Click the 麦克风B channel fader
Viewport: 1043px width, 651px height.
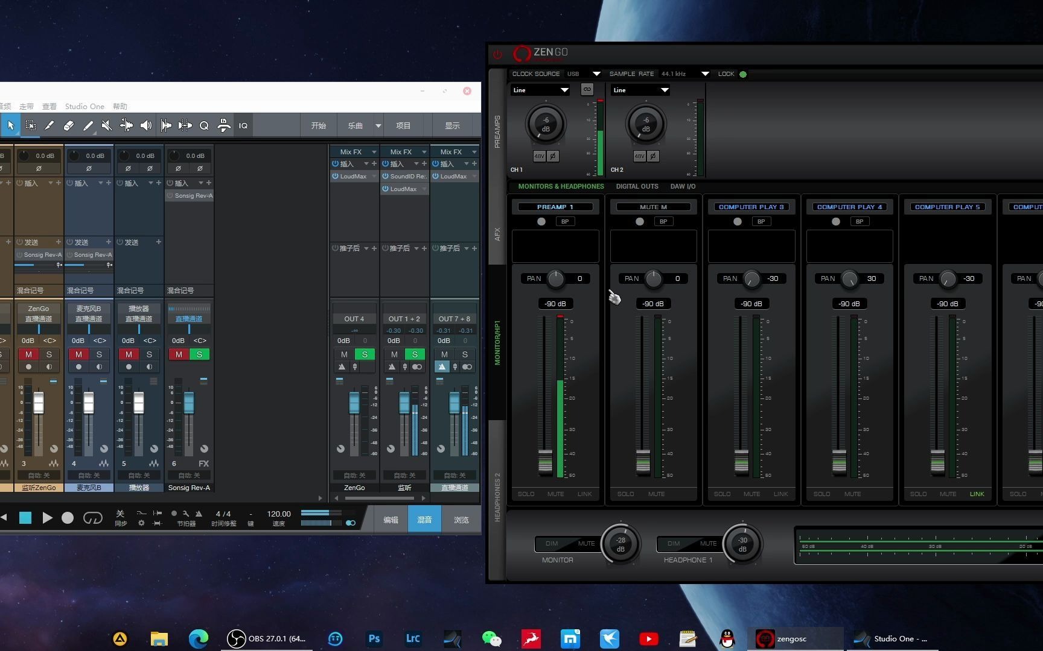(x=89, y=402)
